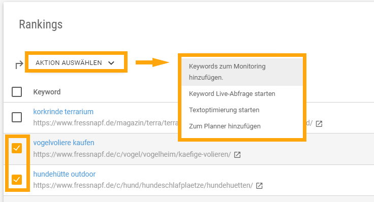Select Textoptimierung starten from menu
The height and width of the screenshot is (202, 374).
pos(242,110)
